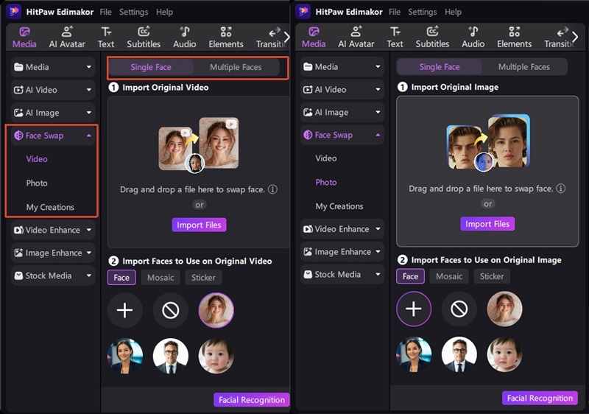
Task: Open My Creations in left window sidebar
Action: click(x=50, y=207)
